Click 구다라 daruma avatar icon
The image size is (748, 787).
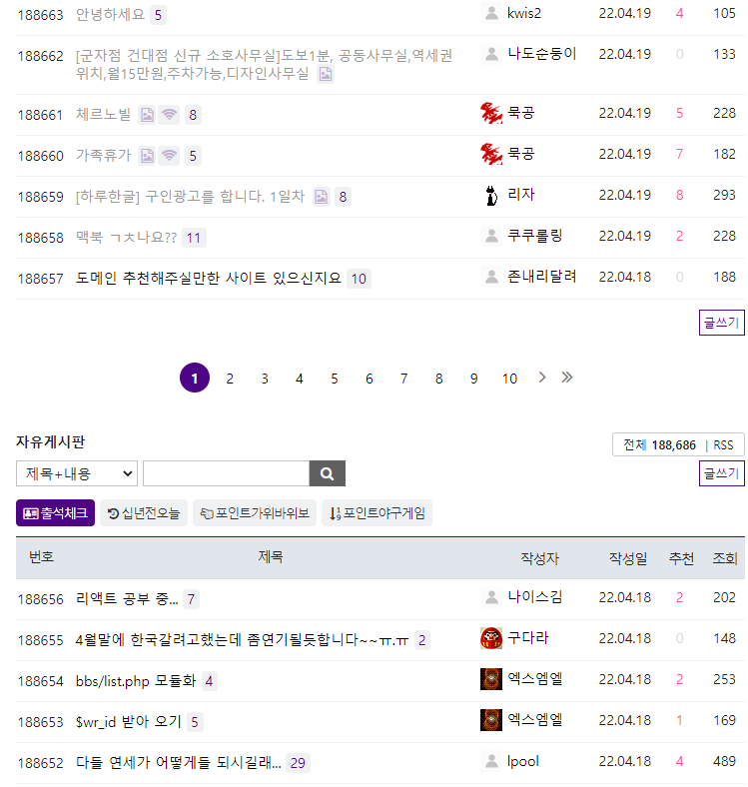491,638
